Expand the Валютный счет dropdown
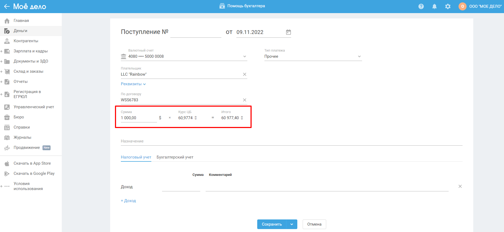The image size is (504, 232). tap(244, 56)
